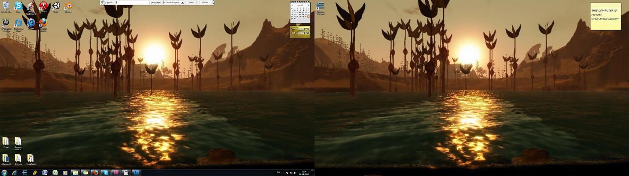
Task: Click the Photoshop taskbar icon
Action: point(136,173)
